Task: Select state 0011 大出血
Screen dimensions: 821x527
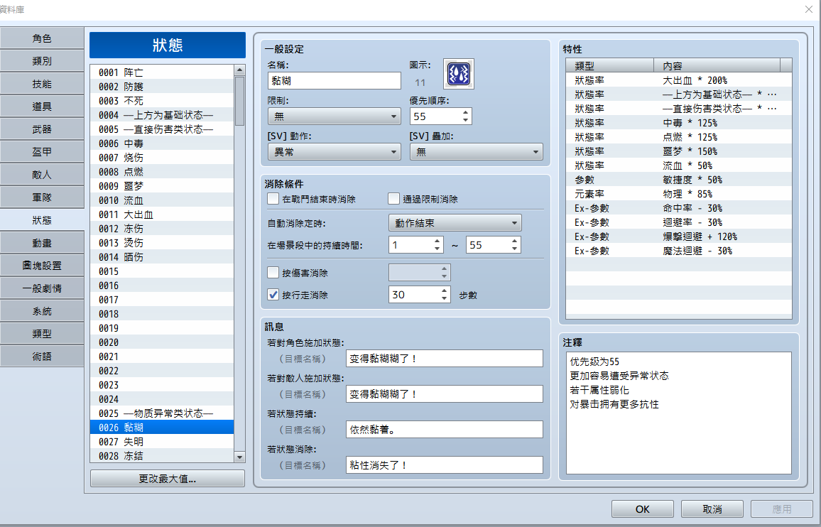Action: click(162, 214)
